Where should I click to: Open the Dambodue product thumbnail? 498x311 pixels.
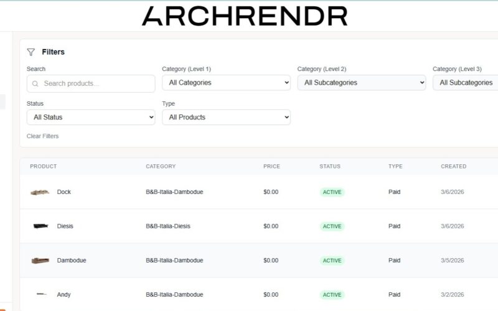[40, 261]
